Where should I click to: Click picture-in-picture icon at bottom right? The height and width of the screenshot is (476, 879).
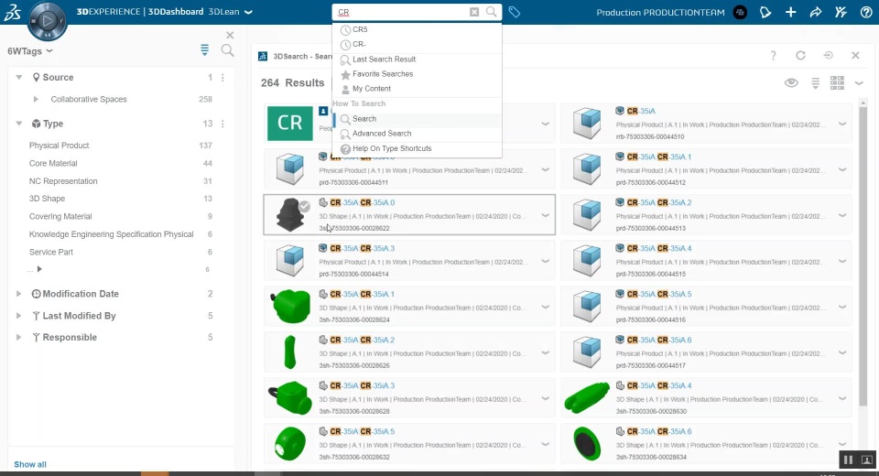coord(866,460)
